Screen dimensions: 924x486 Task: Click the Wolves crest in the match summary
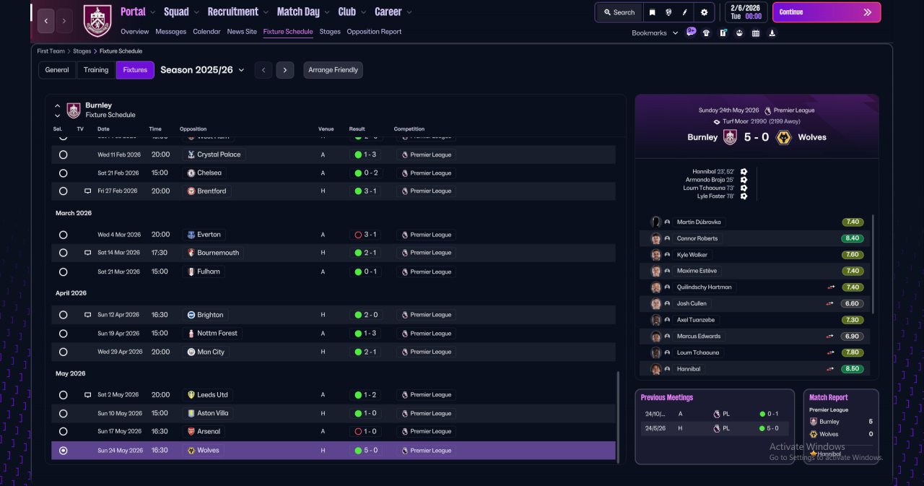[x=783, y=137]
